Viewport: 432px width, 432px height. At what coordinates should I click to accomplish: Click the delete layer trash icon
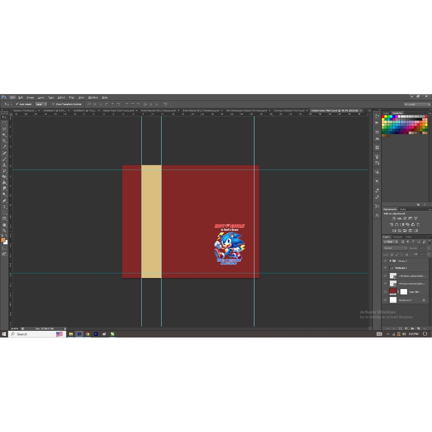pos(424,328)
